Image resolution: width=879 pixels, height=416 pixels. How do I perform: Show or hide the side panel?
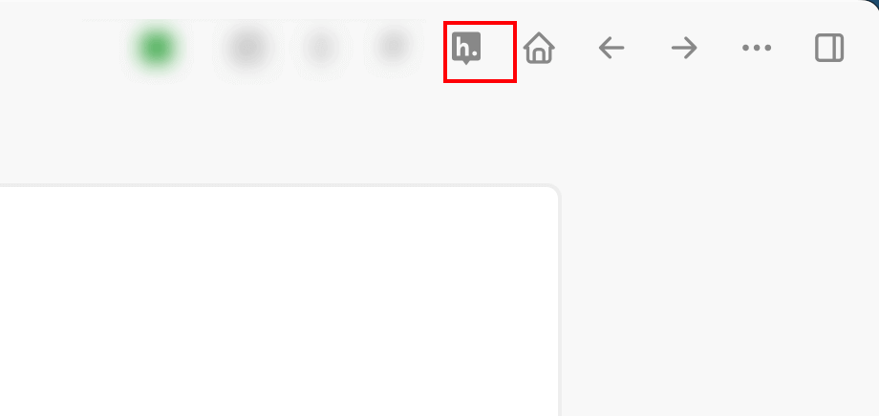click(829, 48)
